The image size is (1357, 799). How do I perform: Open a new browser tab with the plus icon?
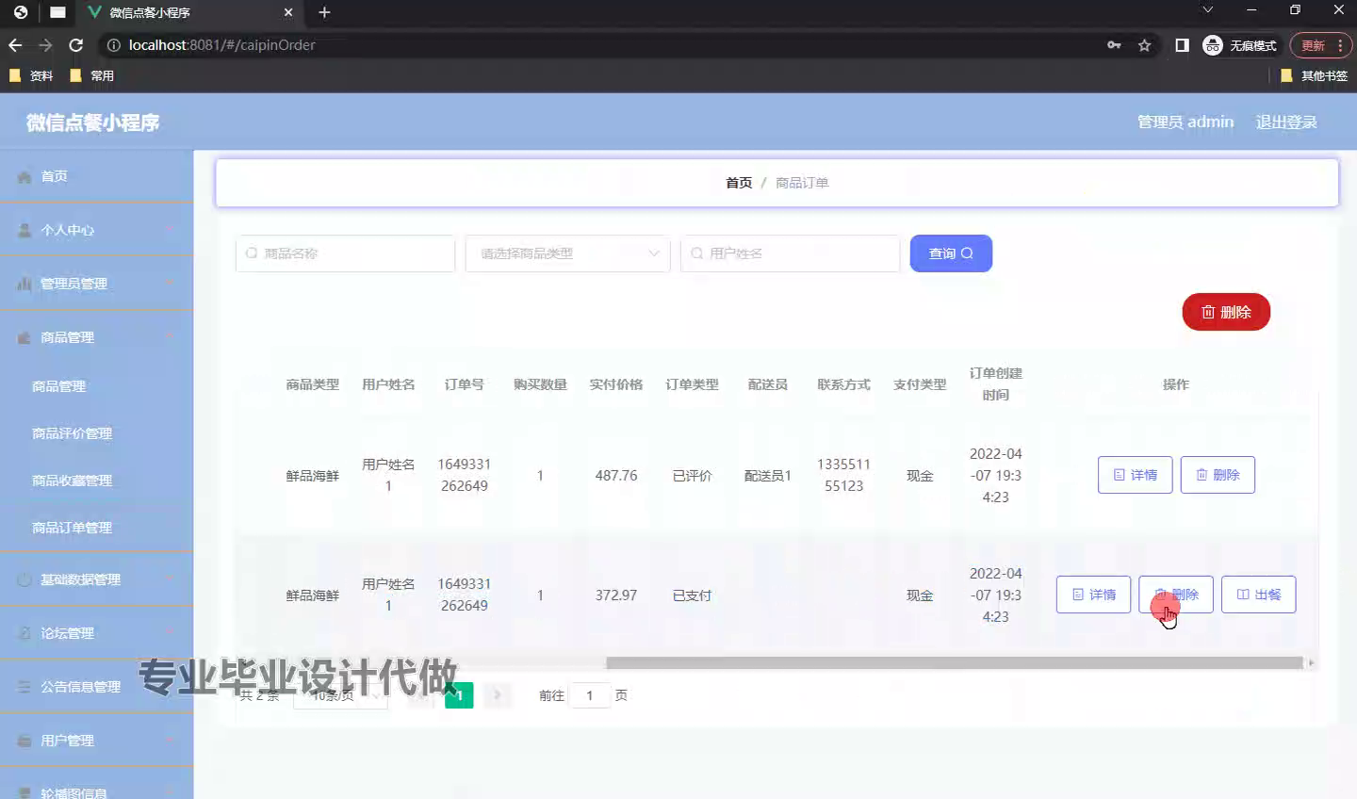click(x=324, y=12)
